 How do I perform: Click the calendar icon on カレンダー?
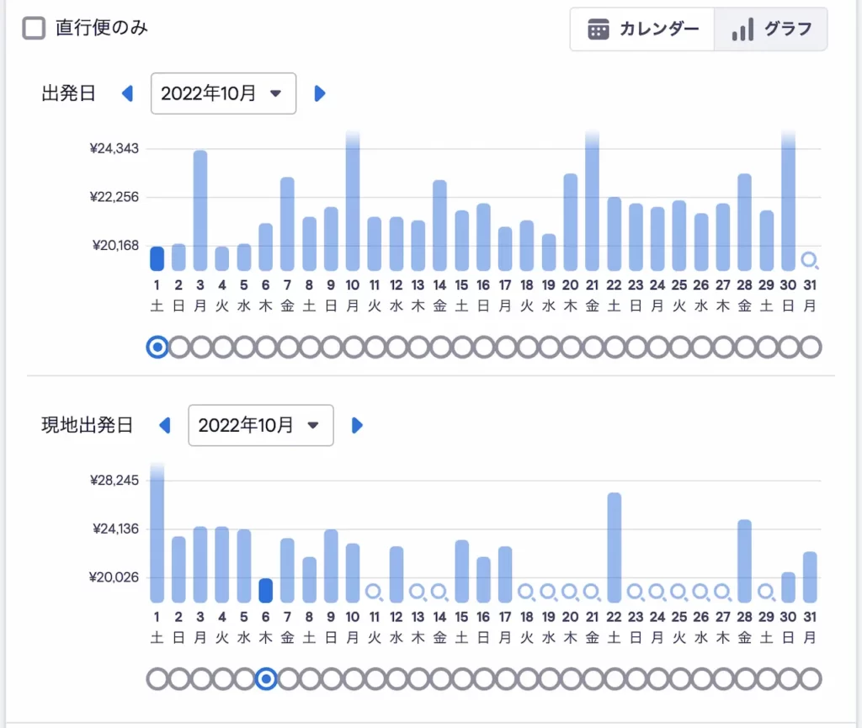(x=599, y=29)
